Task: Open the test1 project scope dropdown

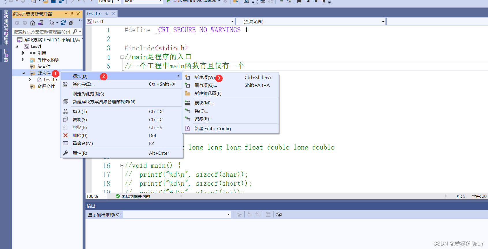Action: 232,21
